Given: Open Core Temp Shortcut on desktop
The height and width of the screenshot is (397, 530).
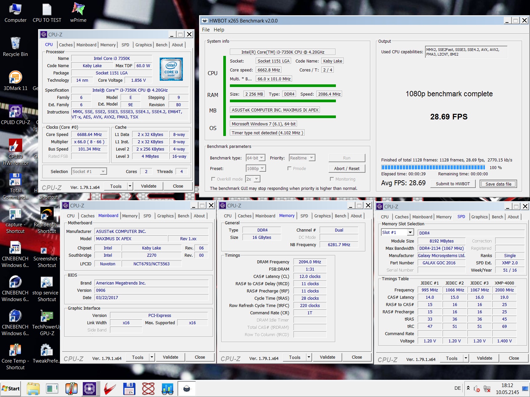Looking at the screenshot, I should point(15,357).
